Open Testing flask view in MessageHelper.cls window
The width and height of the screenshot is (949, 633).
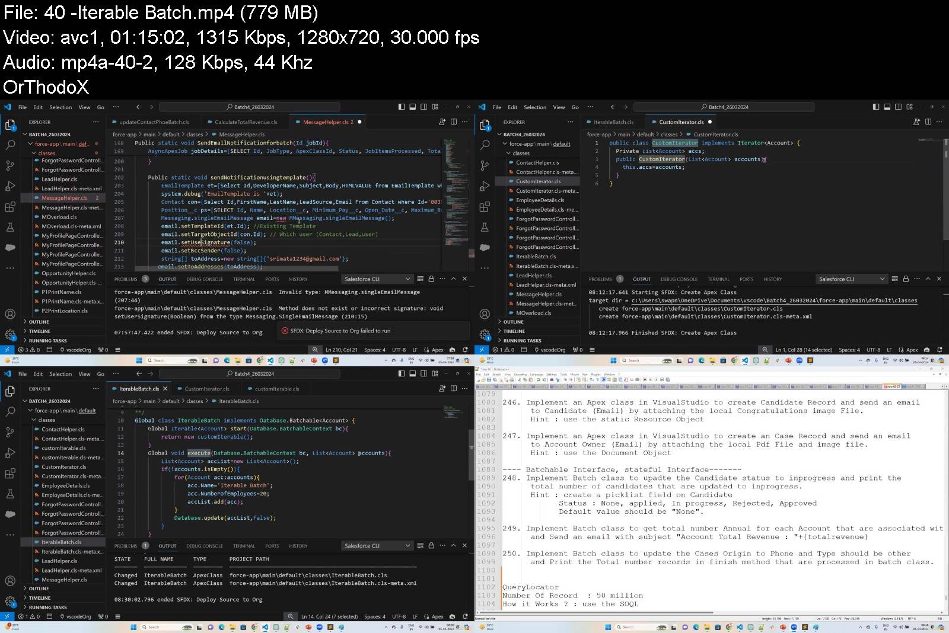[10, 227]
